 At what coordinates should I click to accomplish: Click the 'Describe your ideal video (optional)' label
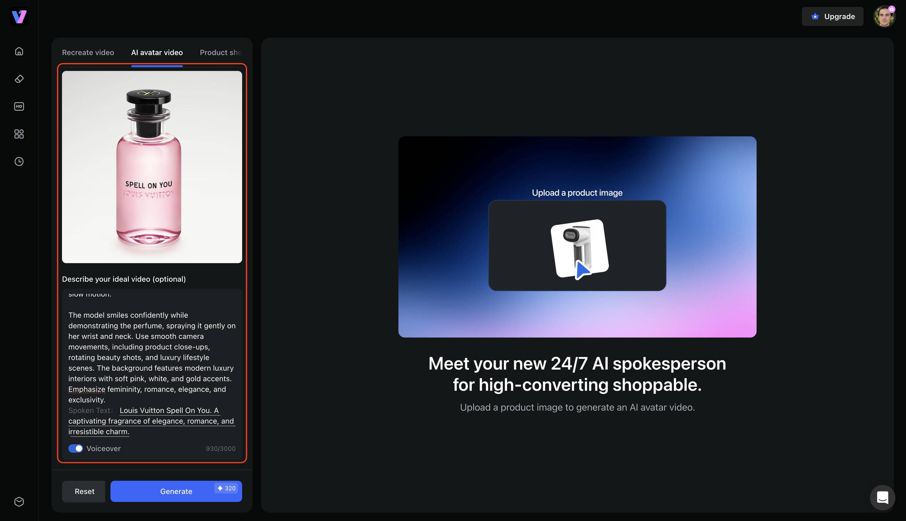[124, 279]
